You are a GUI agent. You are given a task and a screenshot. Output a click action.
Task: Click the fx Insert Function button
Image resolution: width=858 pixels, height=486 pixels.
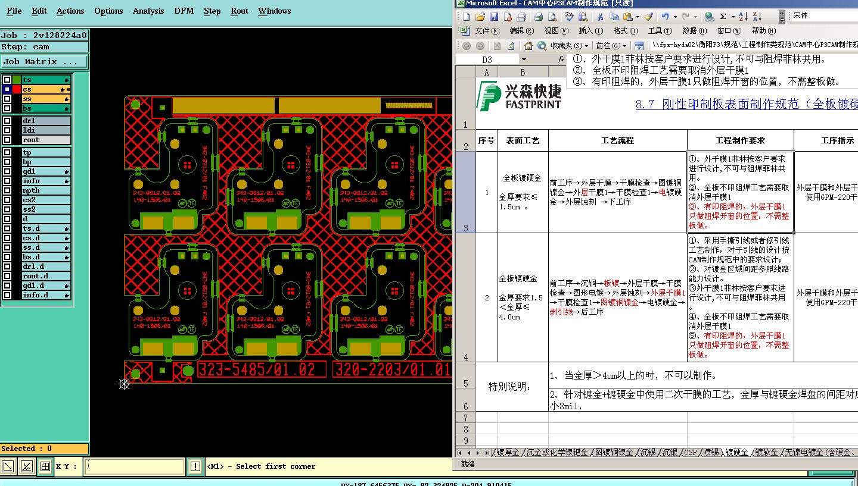561,59
